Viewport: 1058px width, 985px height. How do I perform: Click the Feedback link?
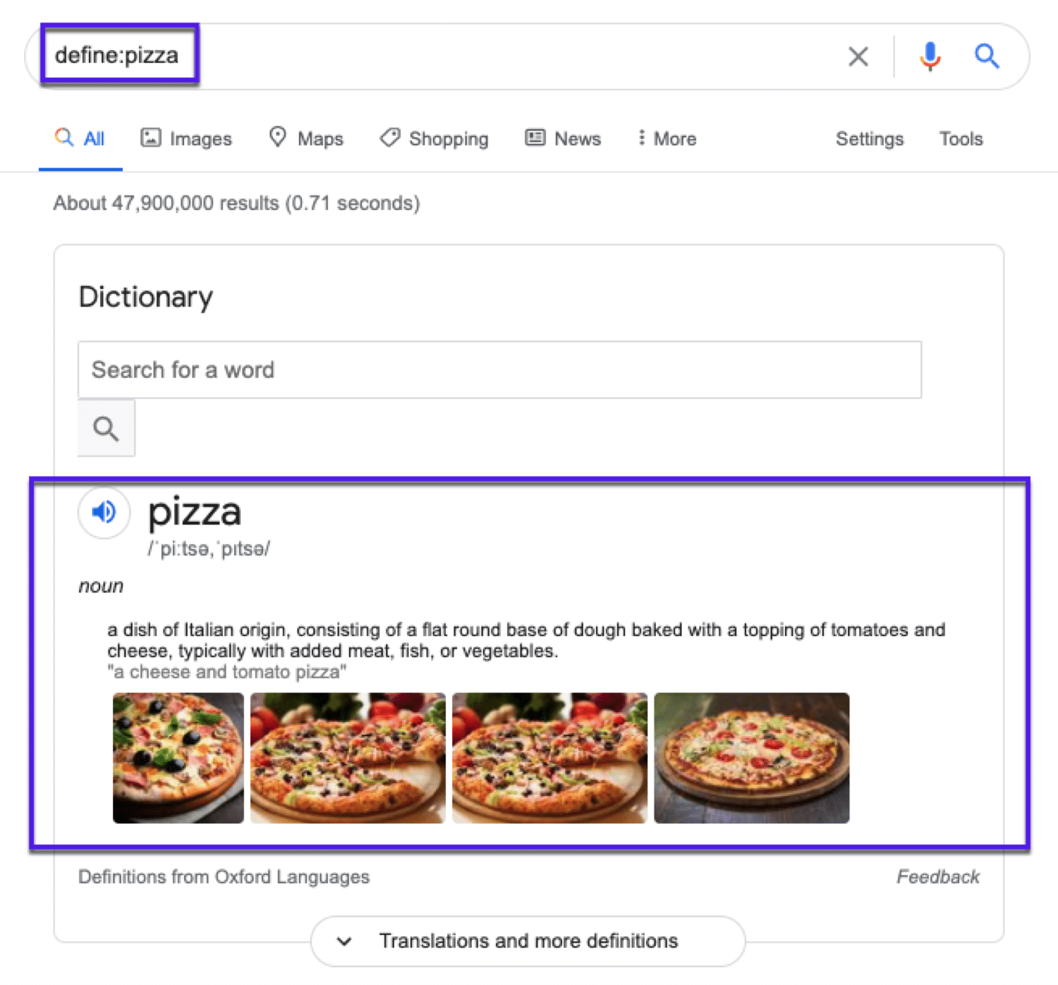[x=938, y=876]
